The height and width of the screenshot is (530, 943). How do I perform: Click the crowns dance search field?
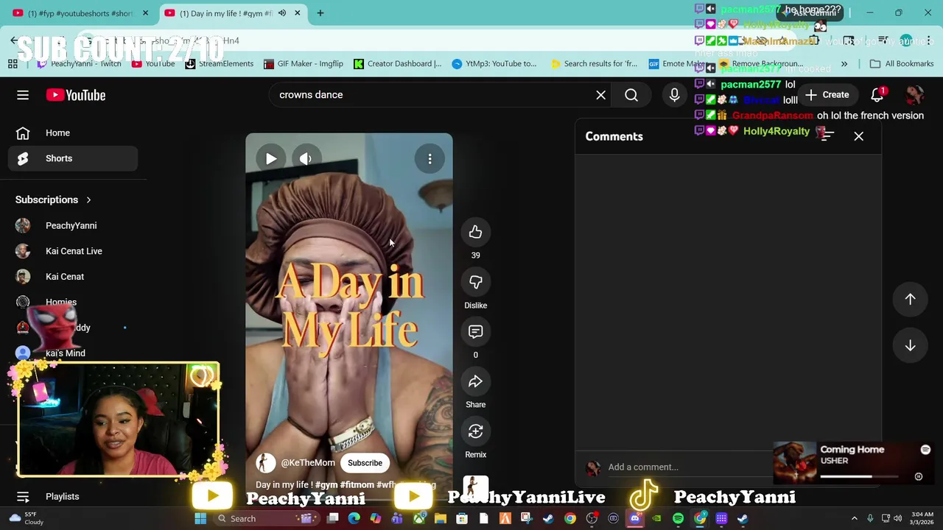coord(435,95)
